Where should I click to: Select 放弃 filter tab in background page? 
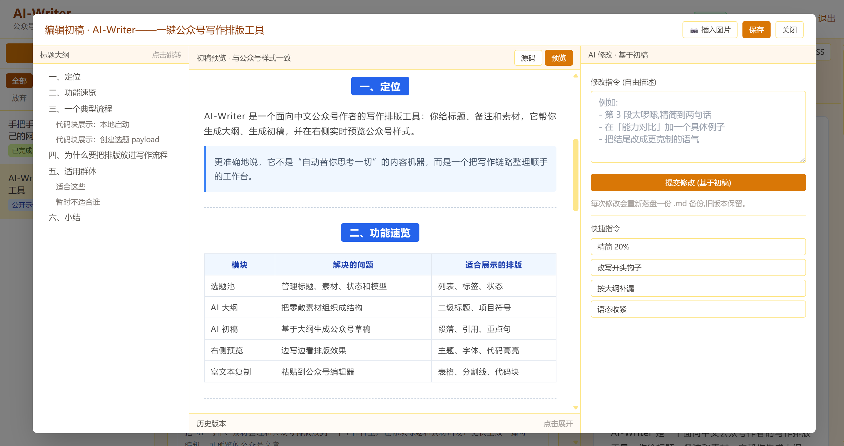(x=19, y=98)
